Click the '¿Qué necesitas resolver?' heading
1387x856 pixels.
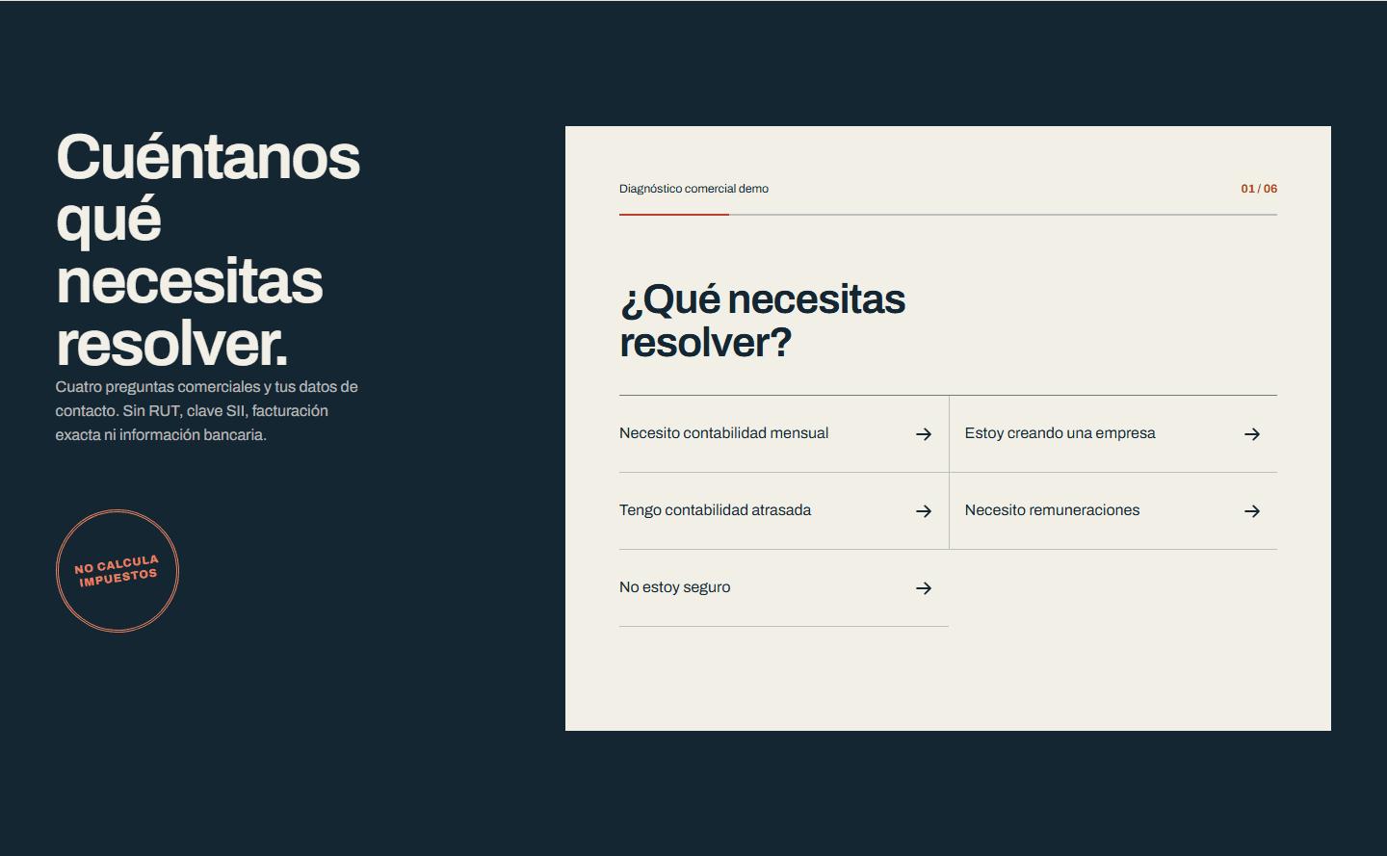click(762, 321)
